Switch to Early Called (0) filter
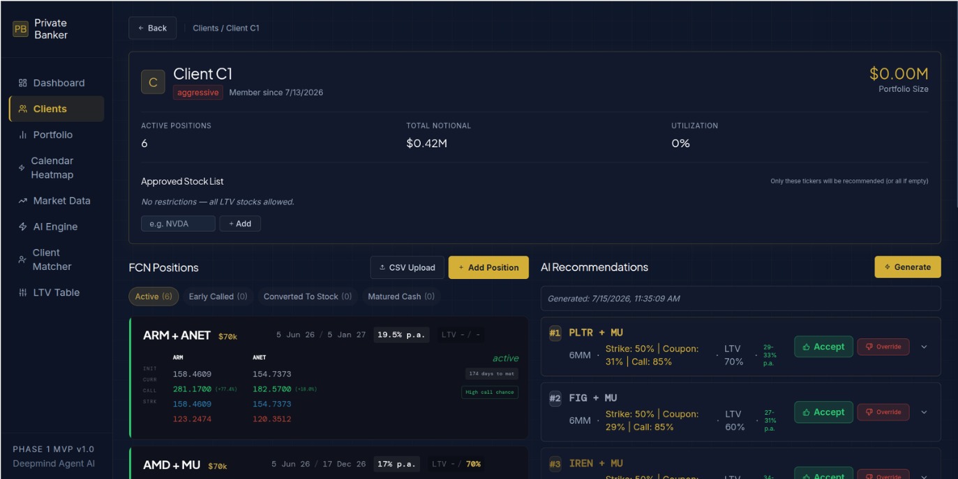 click(218, 296)
